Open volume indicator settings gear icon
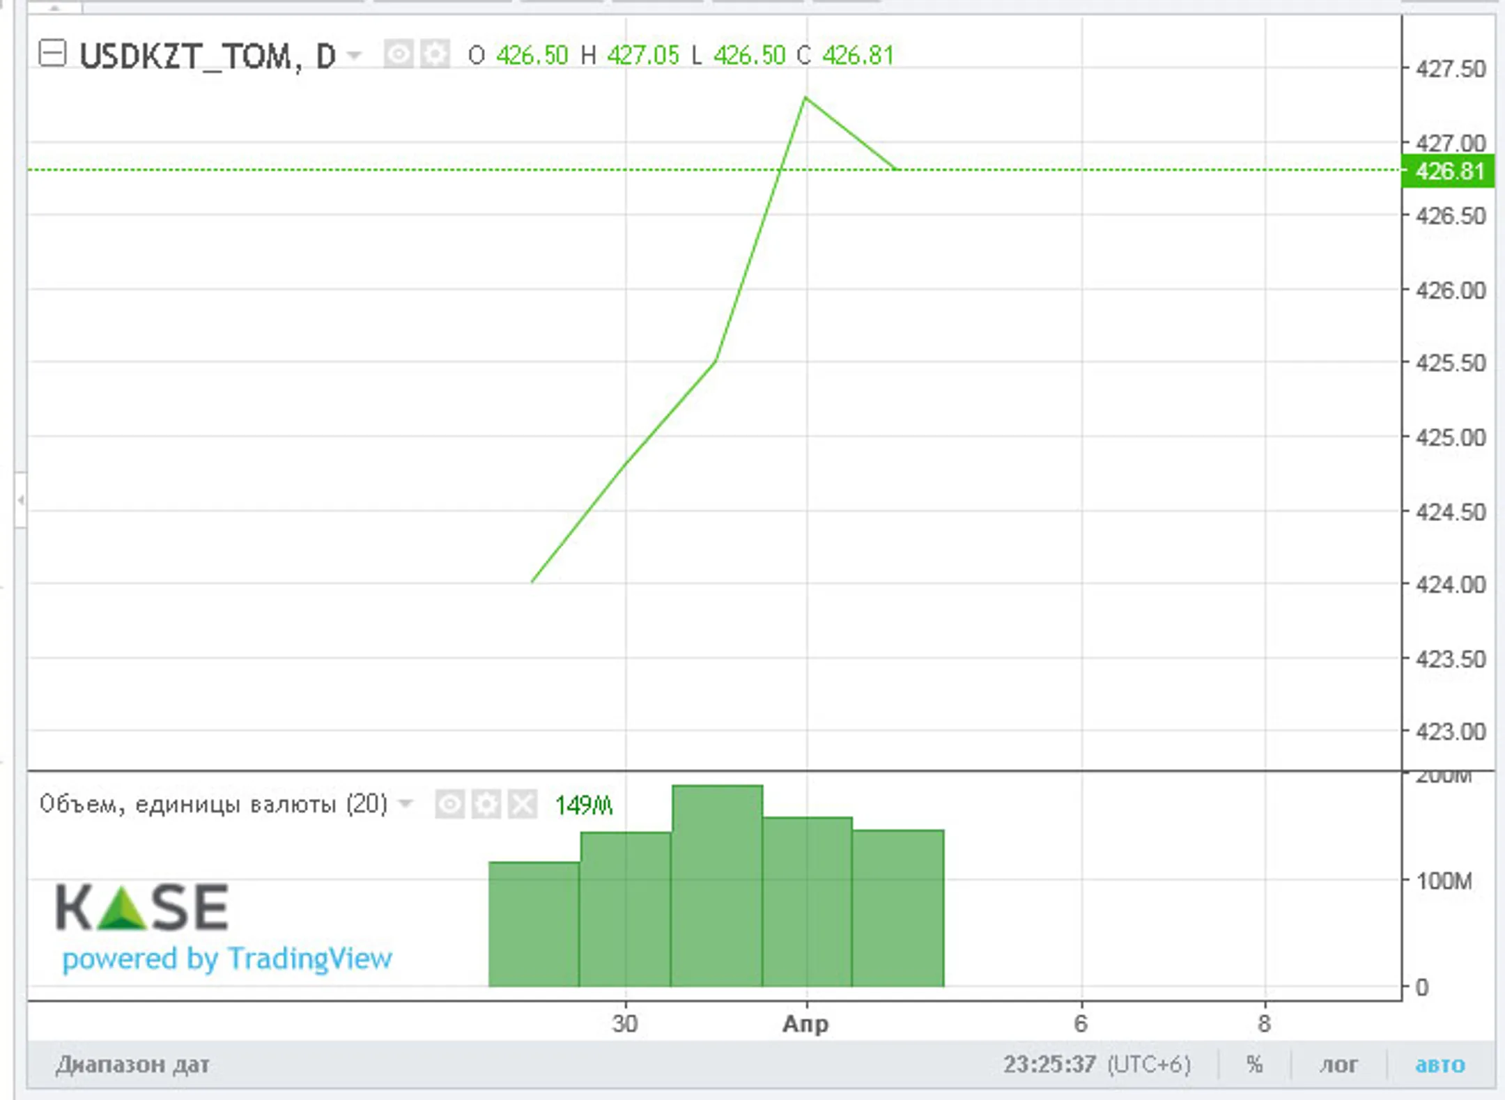The height and width of the screenshot is (1100, 1505). pyautogui.click(x=486, y=805)
